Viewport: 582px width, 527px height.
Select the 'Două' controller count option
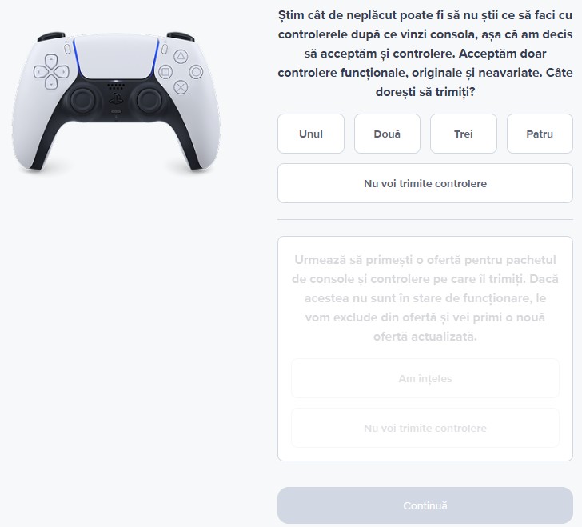387,134
